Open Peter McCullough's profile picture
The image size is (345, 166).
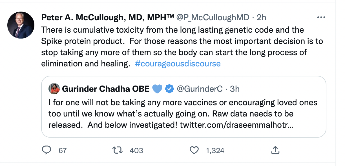click(21, 25)
